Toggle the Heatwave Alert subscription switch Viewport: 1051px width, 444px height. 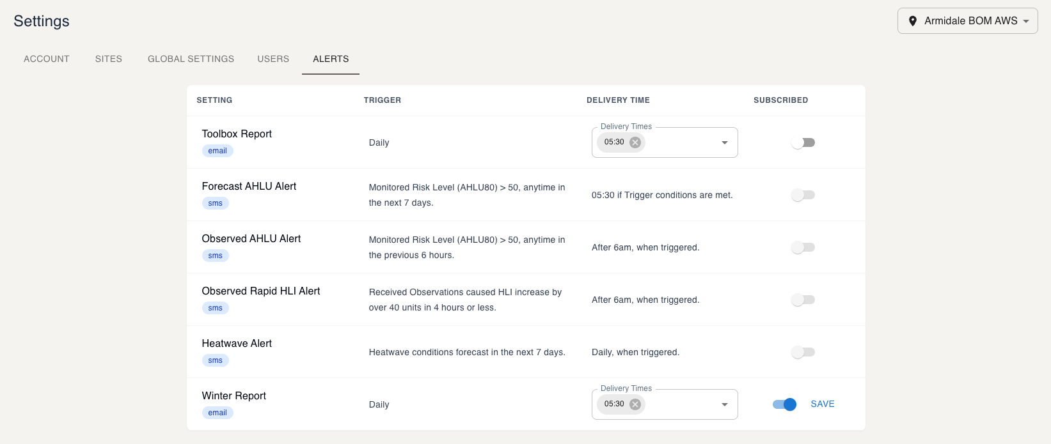(803, 352)
